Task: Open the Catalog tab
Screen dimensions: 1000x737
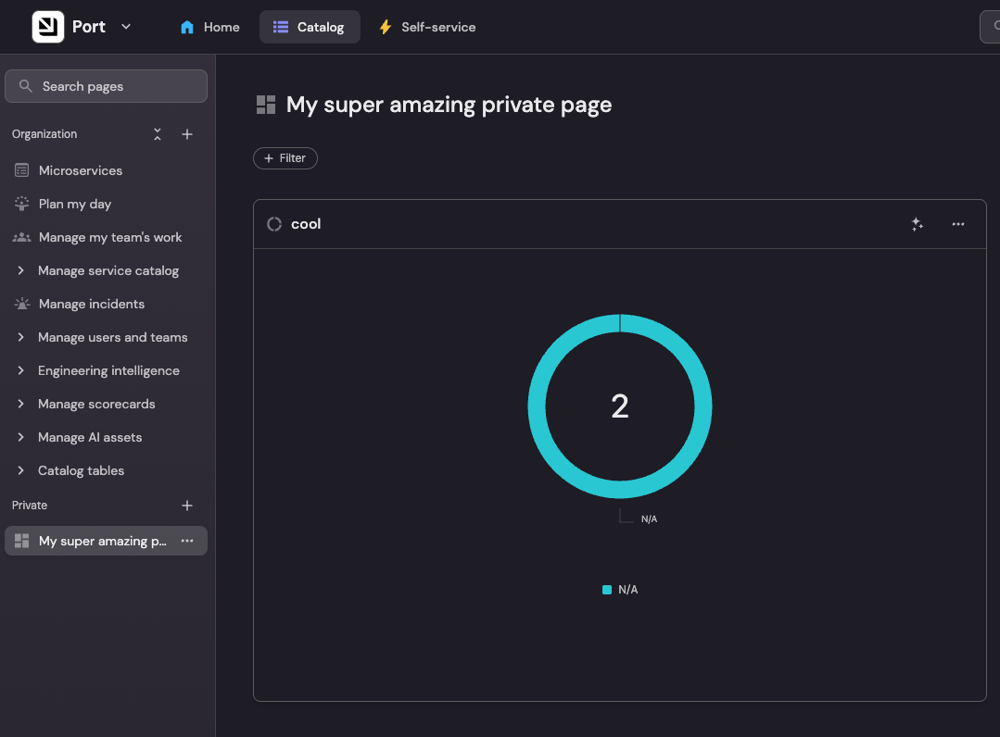Action: pyautogui.click(x=310, y=27)
